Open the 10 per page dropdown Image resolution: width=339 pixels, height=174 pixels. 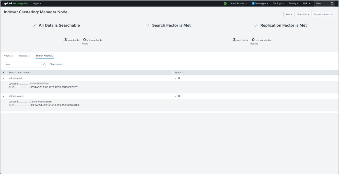point(57,64)
